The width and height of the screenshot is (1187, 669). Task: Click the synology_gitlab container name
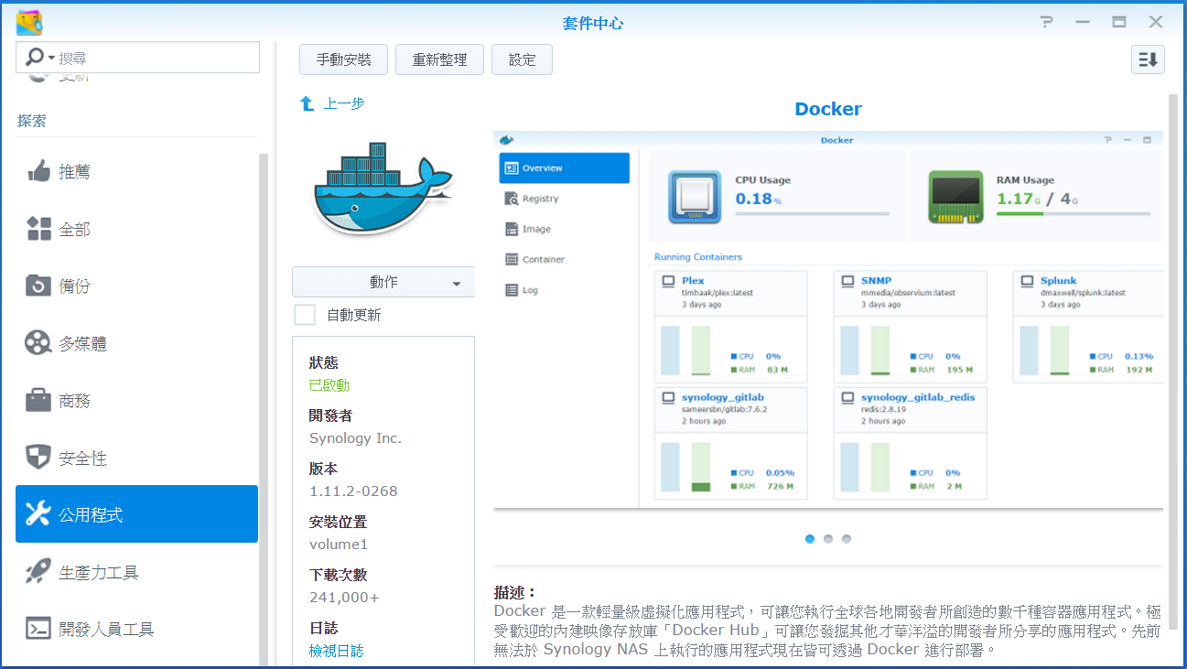pyautogui.click(x=723, y=397)
